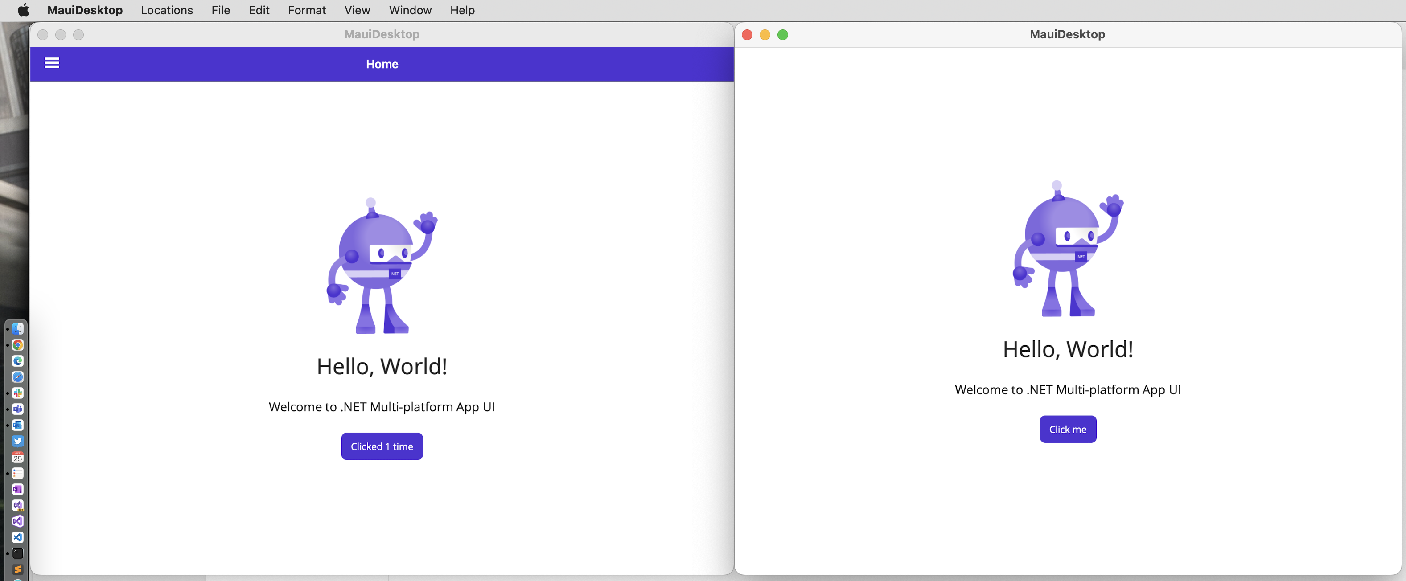1406x581 pixels.
Task: Click the 'Clicked 1 time' button
Action: 381,446
